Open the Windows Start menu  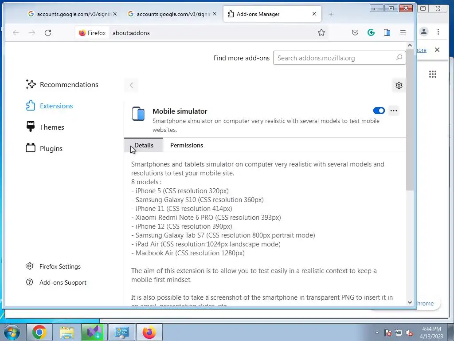click(x=12, y=332)
